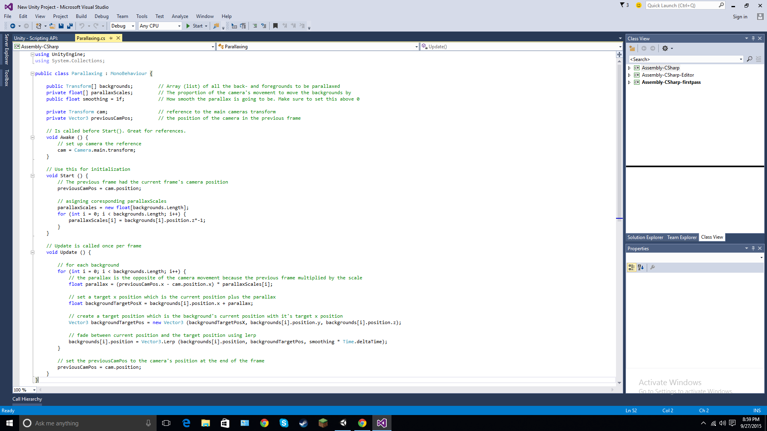Viewport: 767px width, 431px height.
Task: Click the Sign in link
Action: tap(740, 17)
